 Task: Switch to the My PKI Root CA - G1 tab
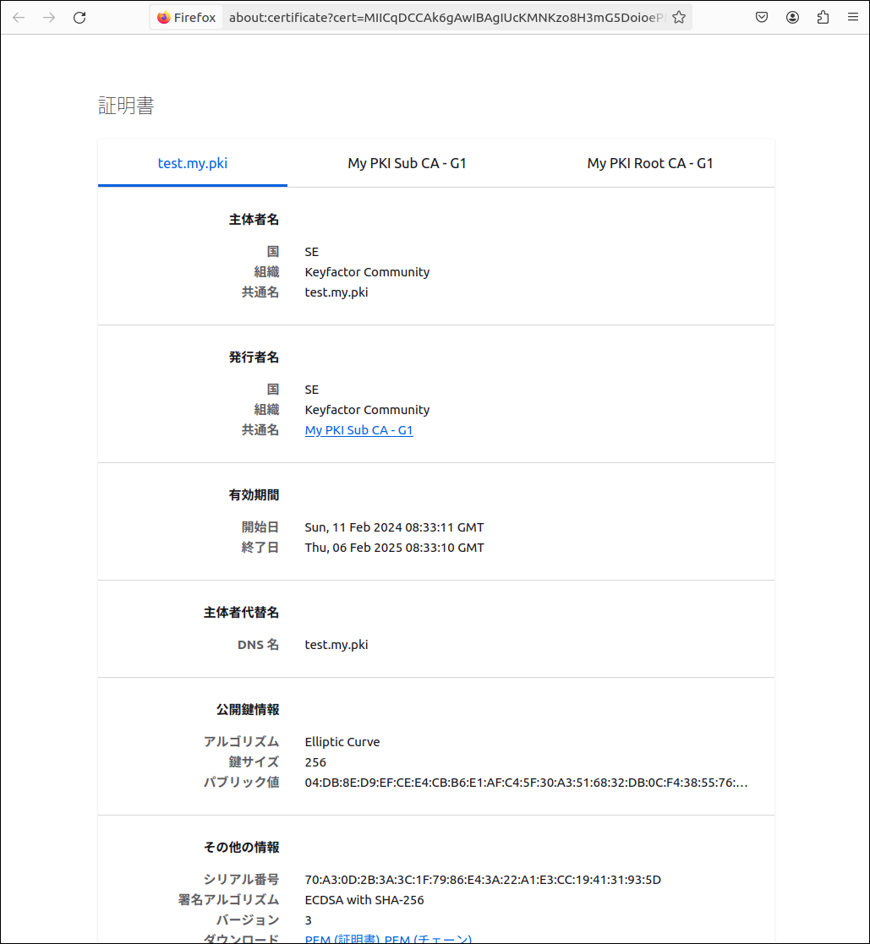pos(649,163)
